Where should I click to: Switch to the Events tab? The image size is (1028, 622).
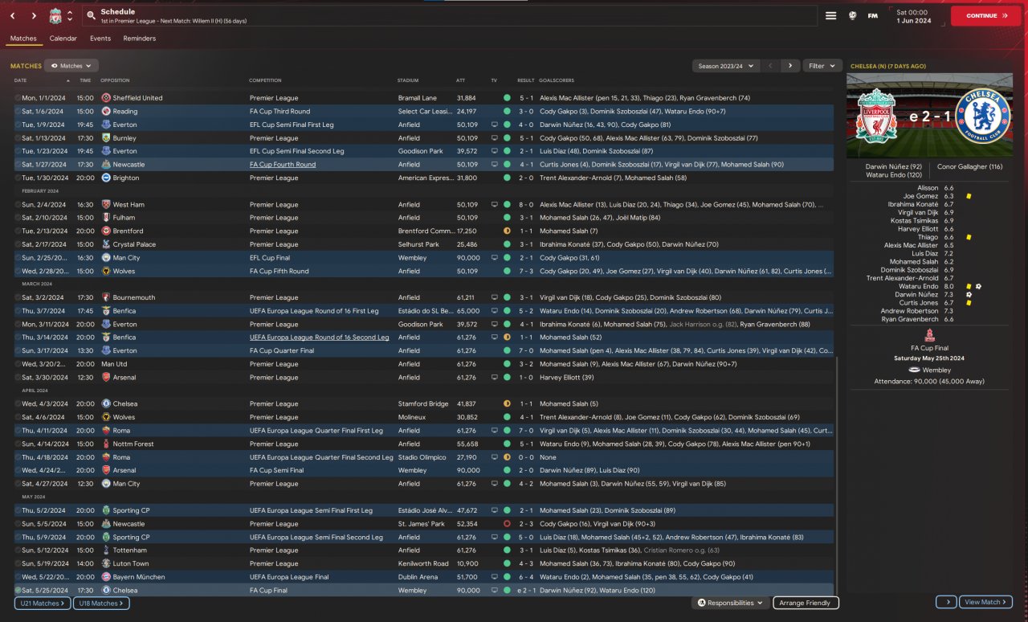coord(100,39)
